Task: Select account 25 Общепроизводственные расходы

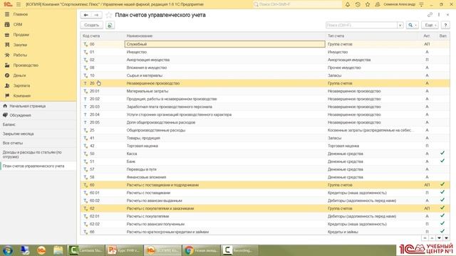Action: [x=265, y=130]
